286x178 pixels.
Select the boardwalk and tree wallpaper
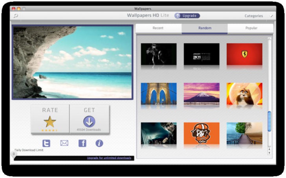point(244,133)
